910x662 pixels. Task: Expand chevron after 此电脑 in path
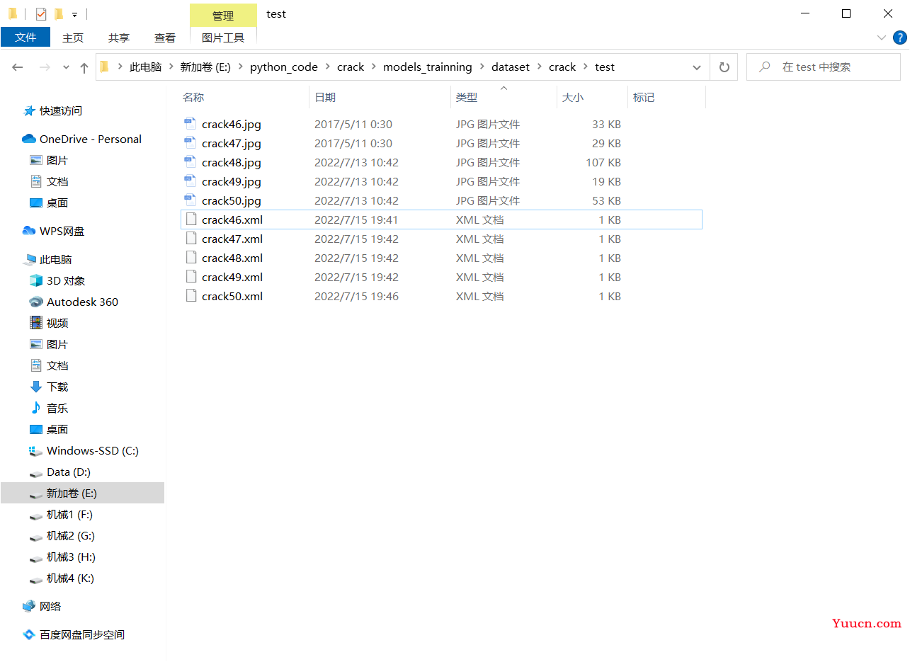coord(171,67)
